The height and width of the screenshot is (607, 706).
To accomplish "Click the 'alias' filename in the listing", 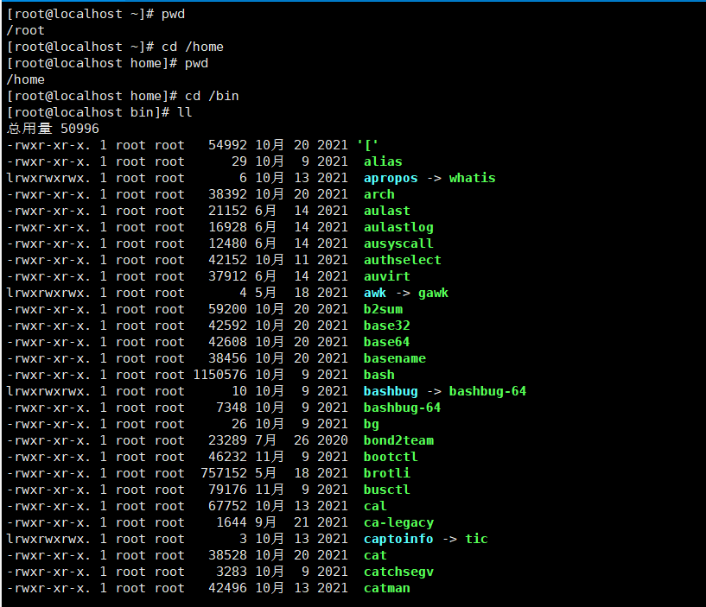I will pos(383,161).
